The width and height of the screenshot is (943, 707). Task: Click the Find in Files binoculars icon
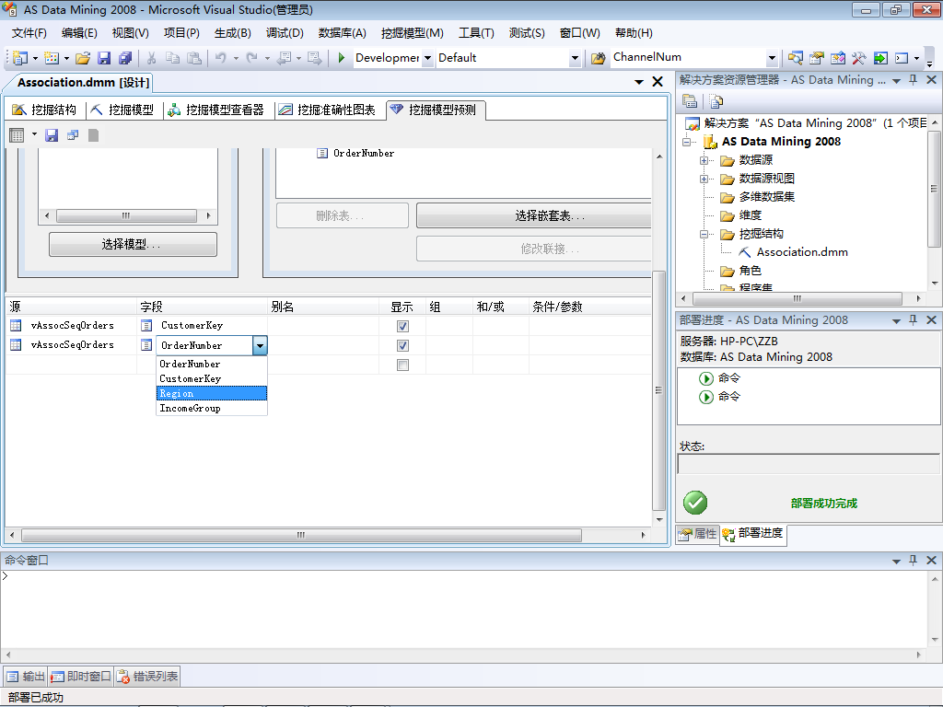click(598, 58)
